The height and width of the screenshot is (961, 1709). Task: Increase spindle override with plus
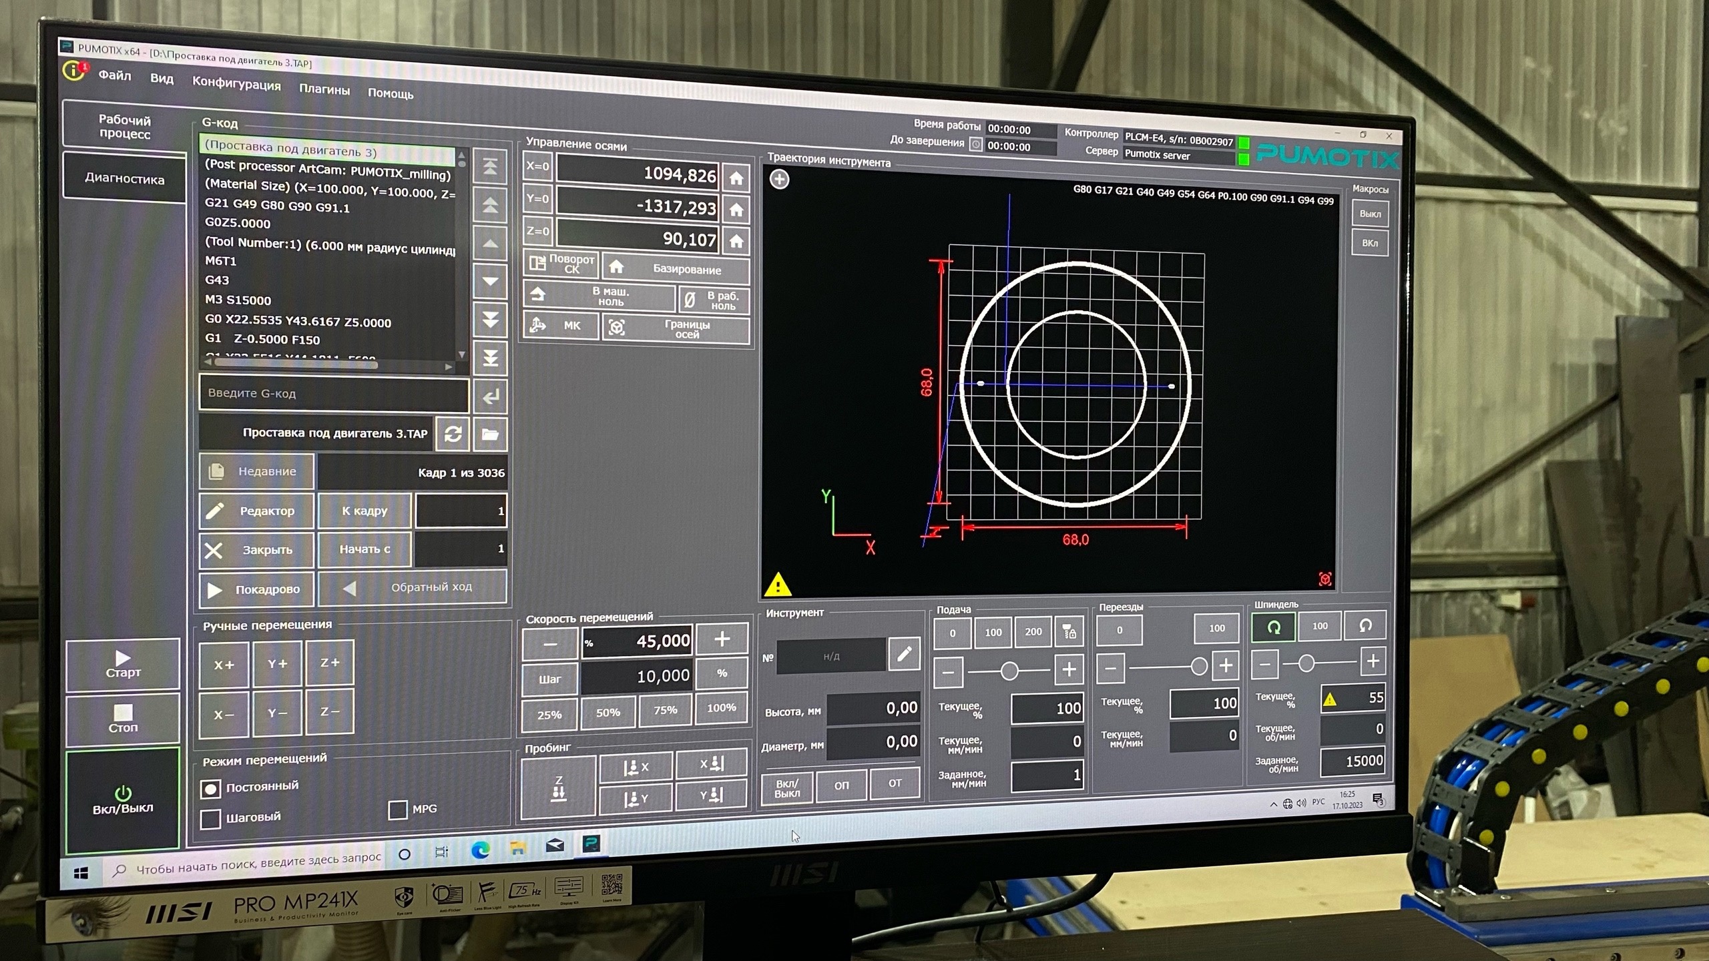pos(1373,661)
